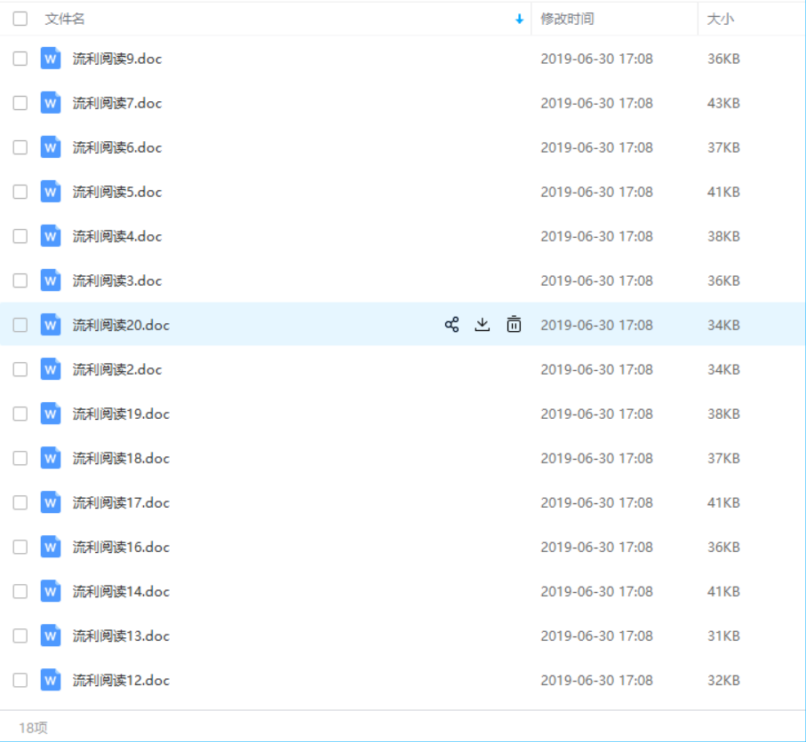
Task: Check the box for 流利阅读12.doc
Action: [20, 681]
